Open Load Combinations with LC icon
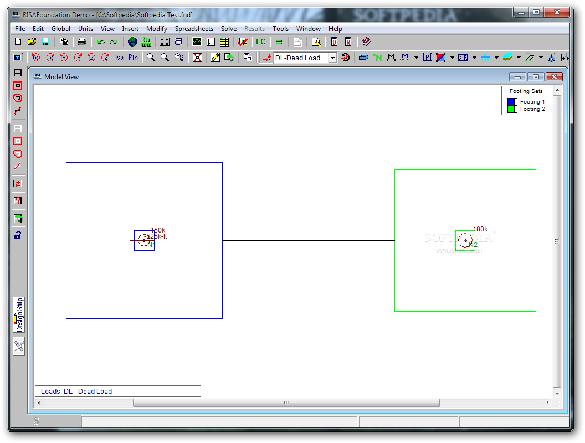Viewport: 585px width, 443px height. pyautogui.click(x=261, y=42)
